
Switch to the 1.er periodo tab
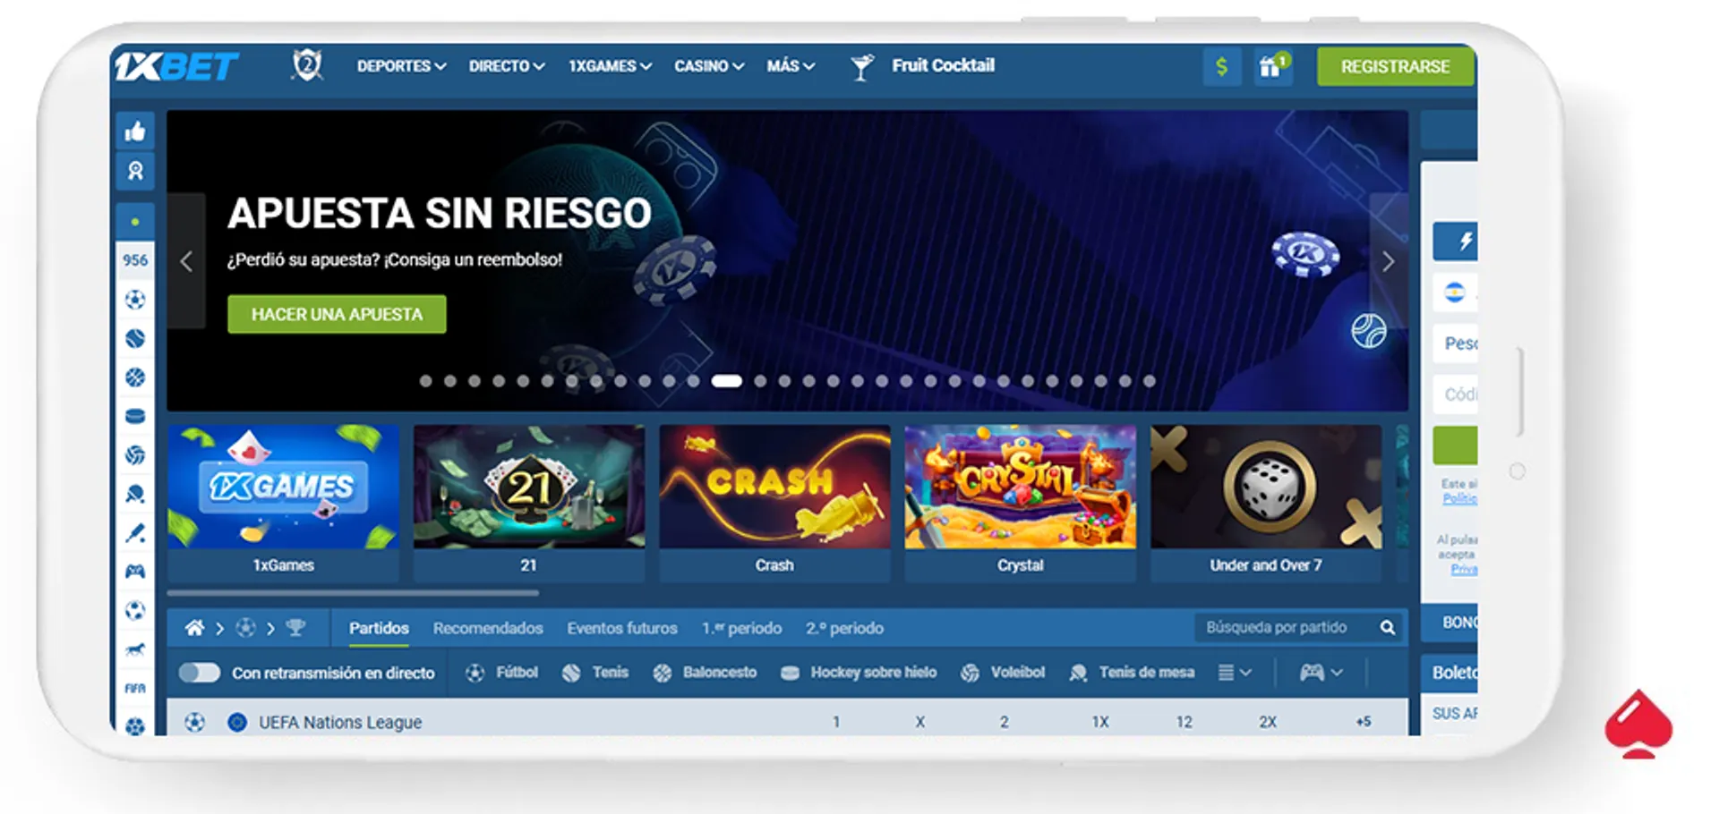pyautogui.click(x=741, y=628)
